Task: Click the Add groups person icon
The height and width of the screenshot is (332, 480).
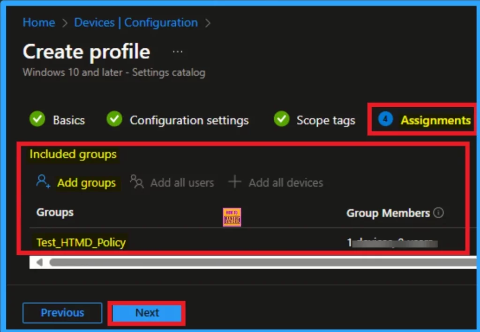Action: [x=43, y=181]
